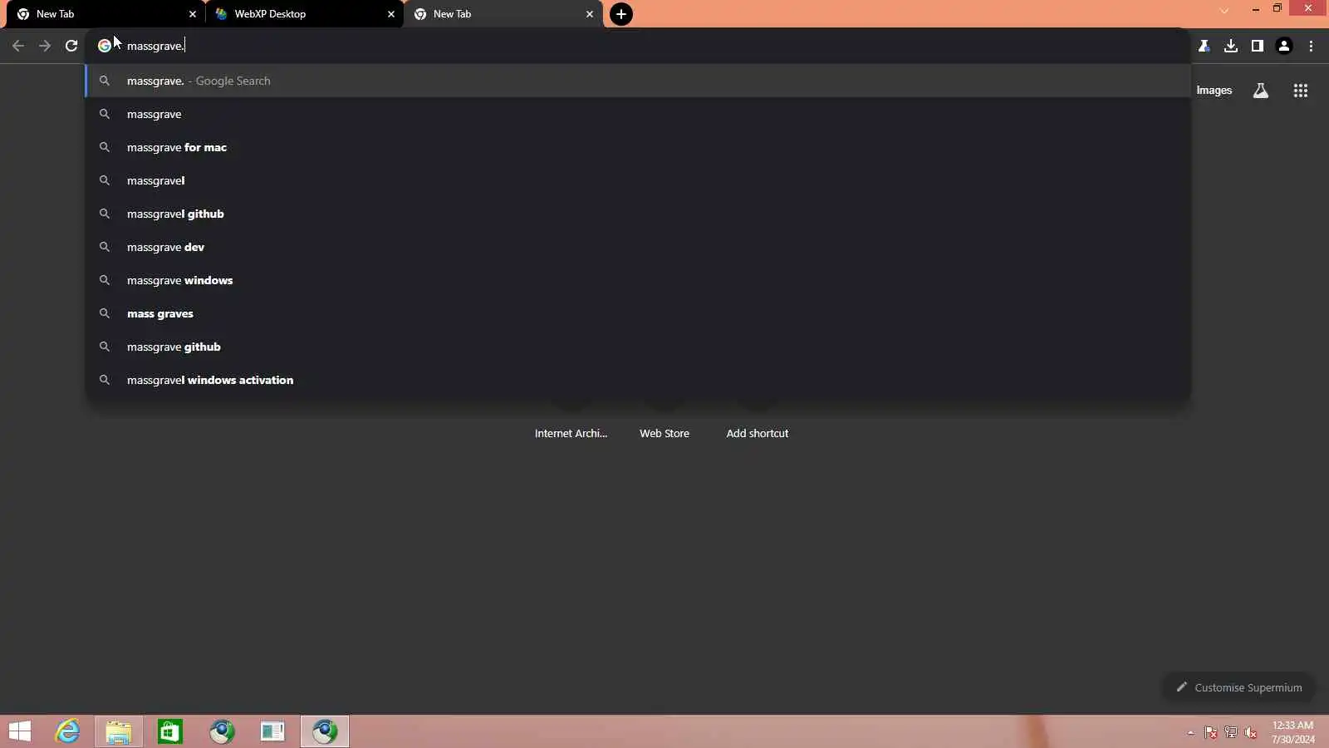Close the active New Tab tab
1329x748 pixels.
[590, 14]
